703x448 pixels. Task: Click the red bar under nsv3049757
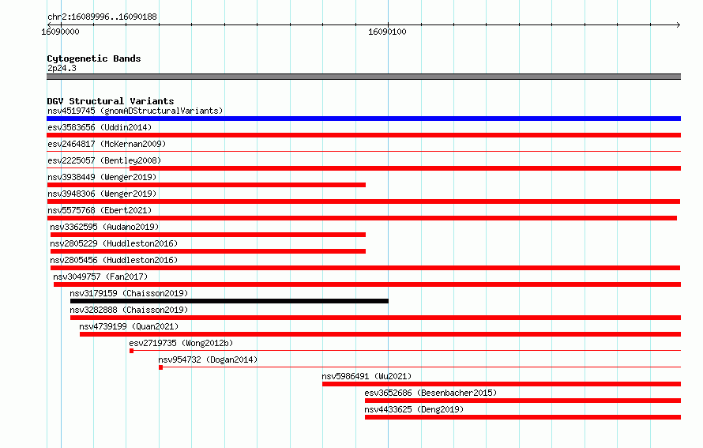tap(367, 284)
